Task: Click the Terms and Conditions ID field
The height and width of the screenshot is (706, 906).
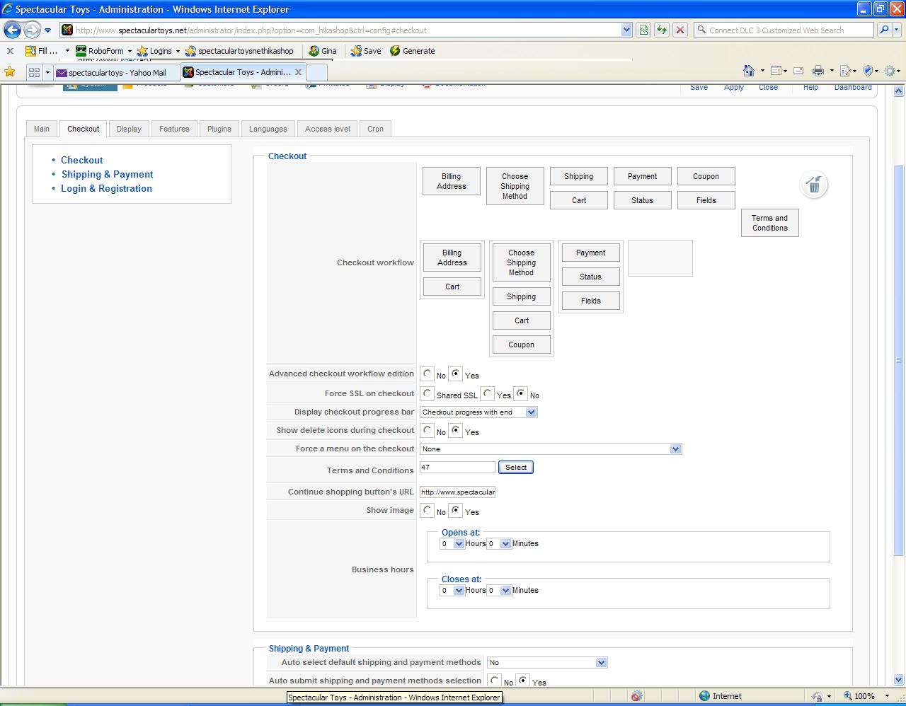Action: coord(457,467)
